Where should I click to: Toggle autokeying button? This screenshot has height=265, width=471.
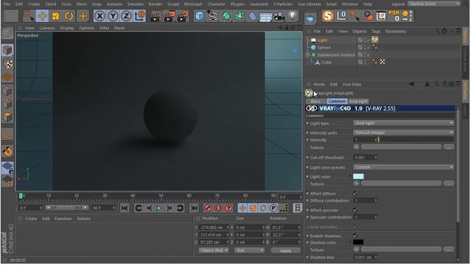click(x=219, y=208)
